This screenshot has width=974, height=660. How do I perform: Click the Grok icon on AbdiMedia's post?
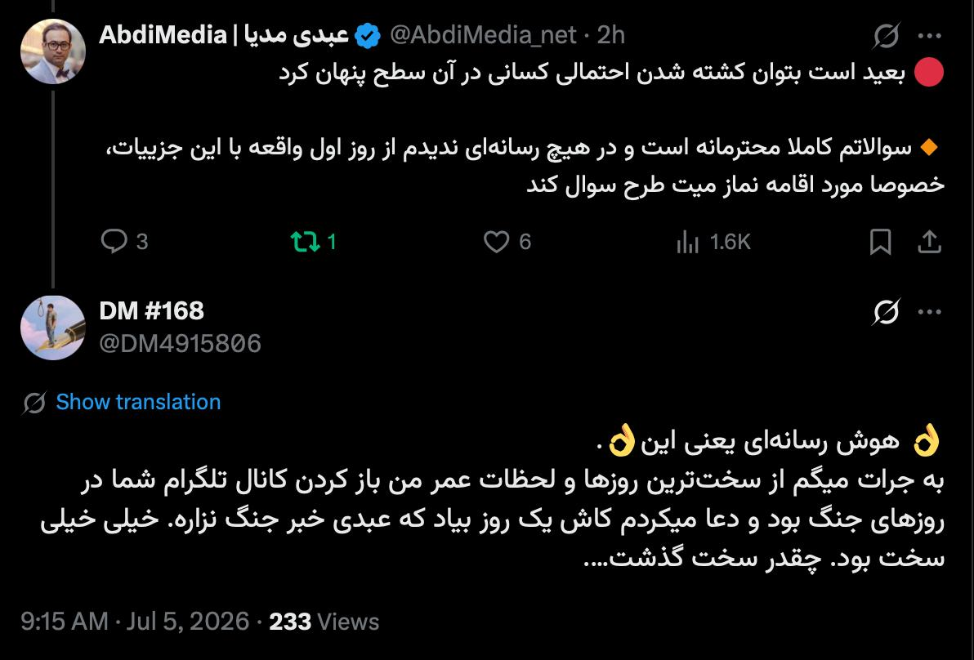coord(886,35)
